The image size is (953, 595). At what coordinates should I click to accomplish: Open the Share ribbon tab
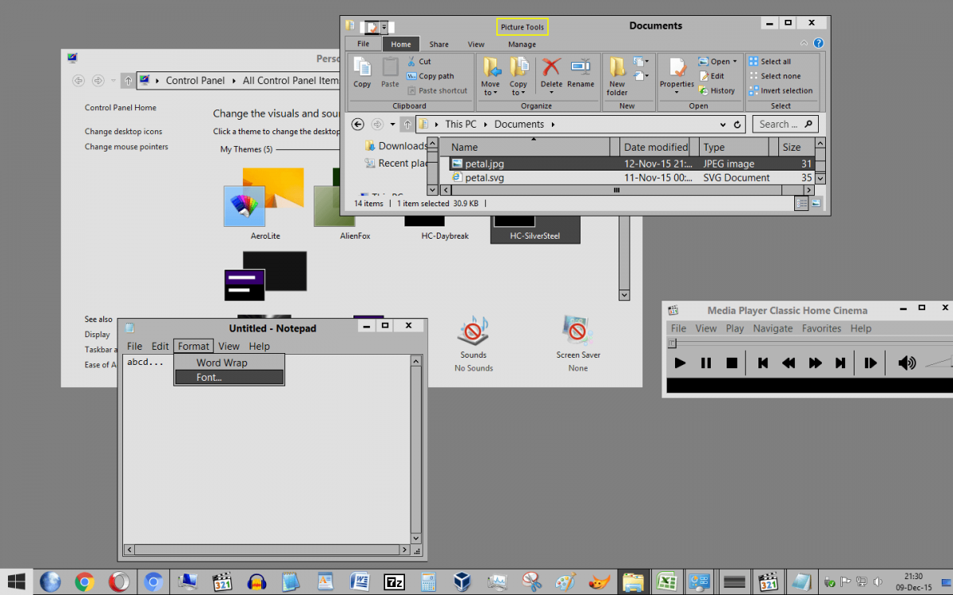(x=439, y=44)
